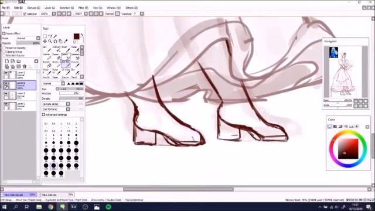This screenshot has width=375, height=211.
Task: Open the toolbar Normal view dropdown
Action: [118, 14]
